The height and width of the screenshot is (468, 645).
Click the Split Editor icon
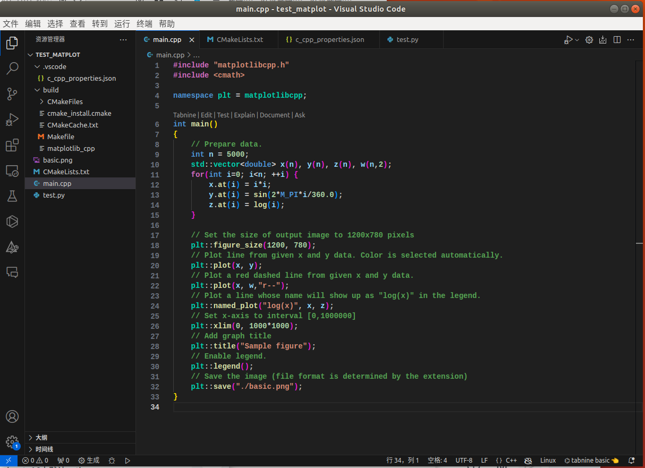pyautogui.click(x=617, y=39)
